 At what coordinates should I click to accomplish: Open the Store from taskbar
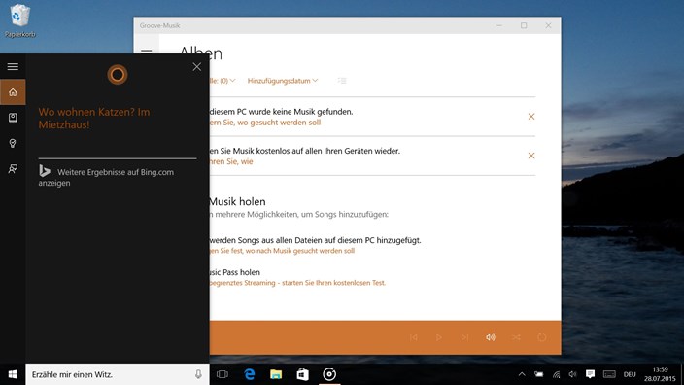(302, 374)
